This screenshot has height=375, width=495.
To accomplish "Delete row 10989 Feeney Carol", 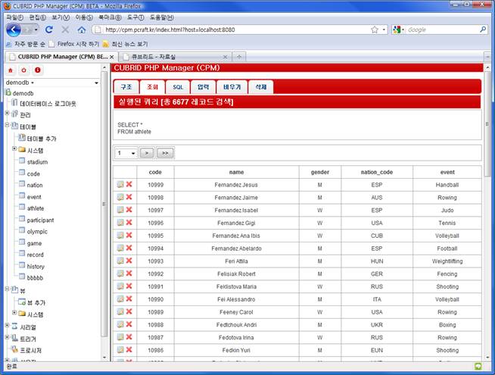I will [129, 311].
